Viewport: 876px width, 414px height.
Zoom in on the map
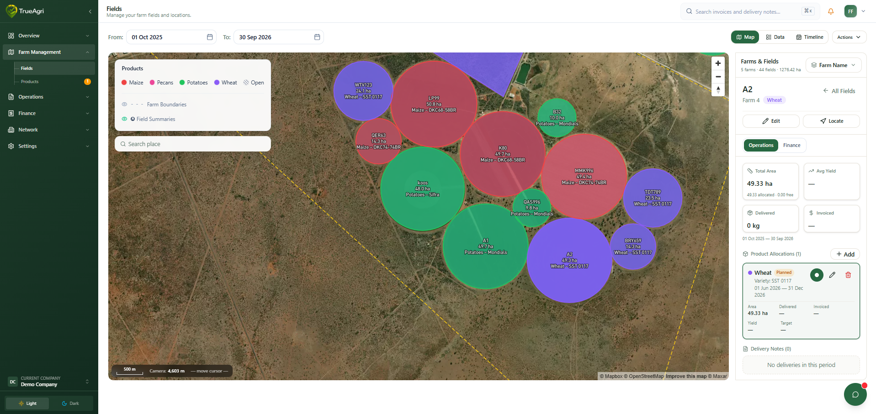coord(718,63)
